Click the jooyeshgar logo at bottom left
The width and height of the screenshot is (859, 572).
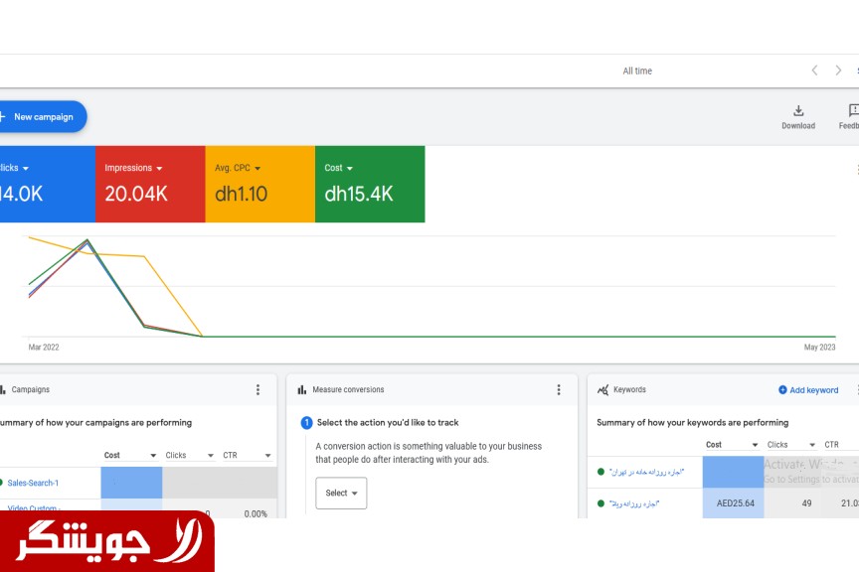[107, 541]
